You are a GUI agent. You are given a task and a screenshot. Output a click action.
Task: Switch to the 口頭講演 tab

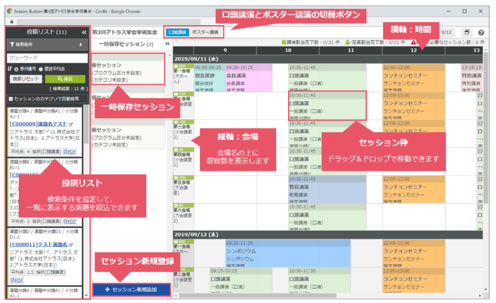coord(176,32)
